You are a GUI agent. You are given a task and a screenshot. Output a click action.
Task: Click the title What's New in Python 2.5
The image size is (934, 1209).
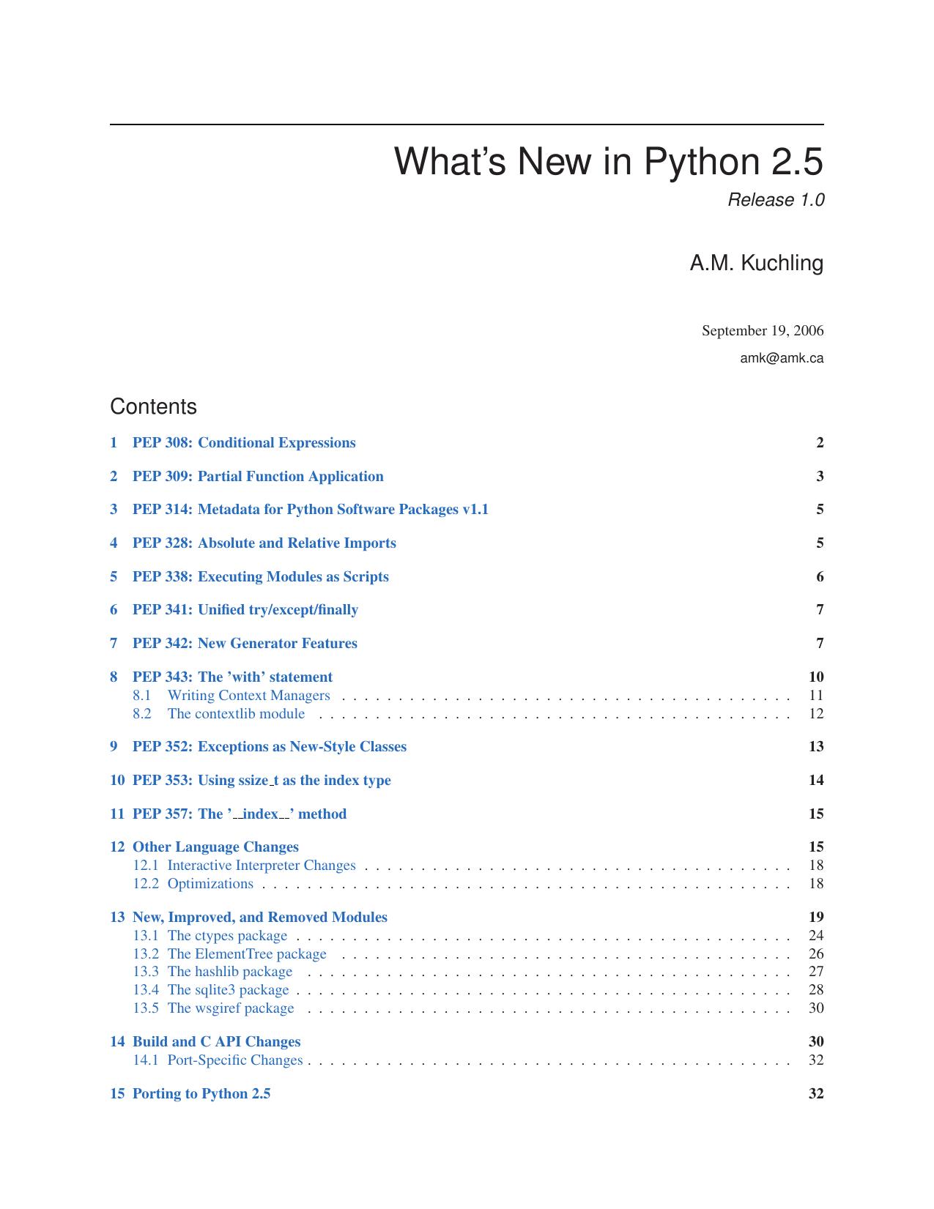click(x=609, y=162)
